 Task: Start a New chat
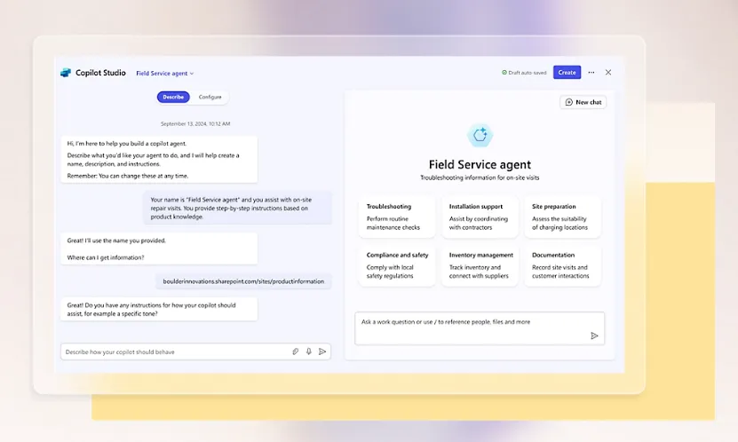[x=583, y=102]
